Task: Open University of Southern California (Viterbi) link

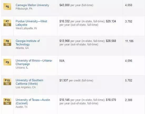Action: click(x=29, y=82)
